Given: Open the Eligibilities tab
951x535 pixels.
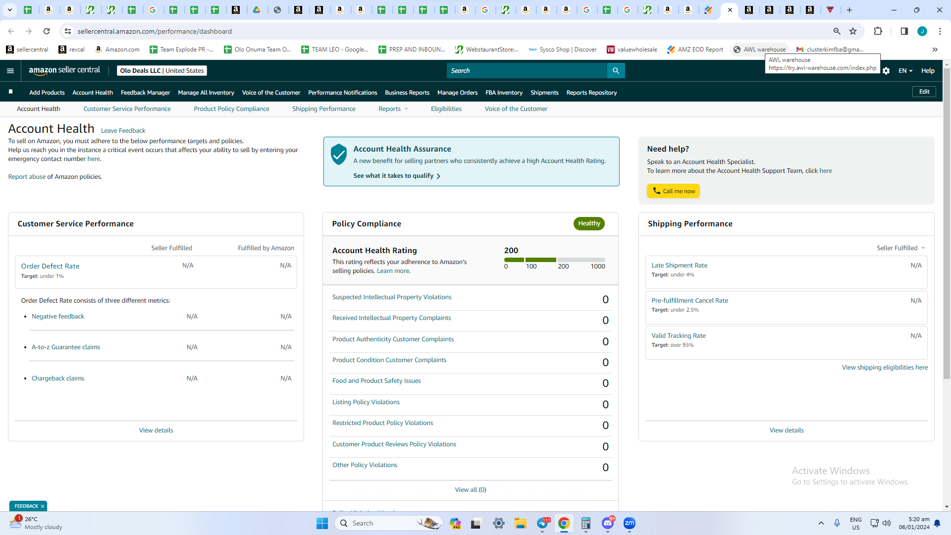Looking at the screenshot, I should pyautogui.click(x=446, y=109).
